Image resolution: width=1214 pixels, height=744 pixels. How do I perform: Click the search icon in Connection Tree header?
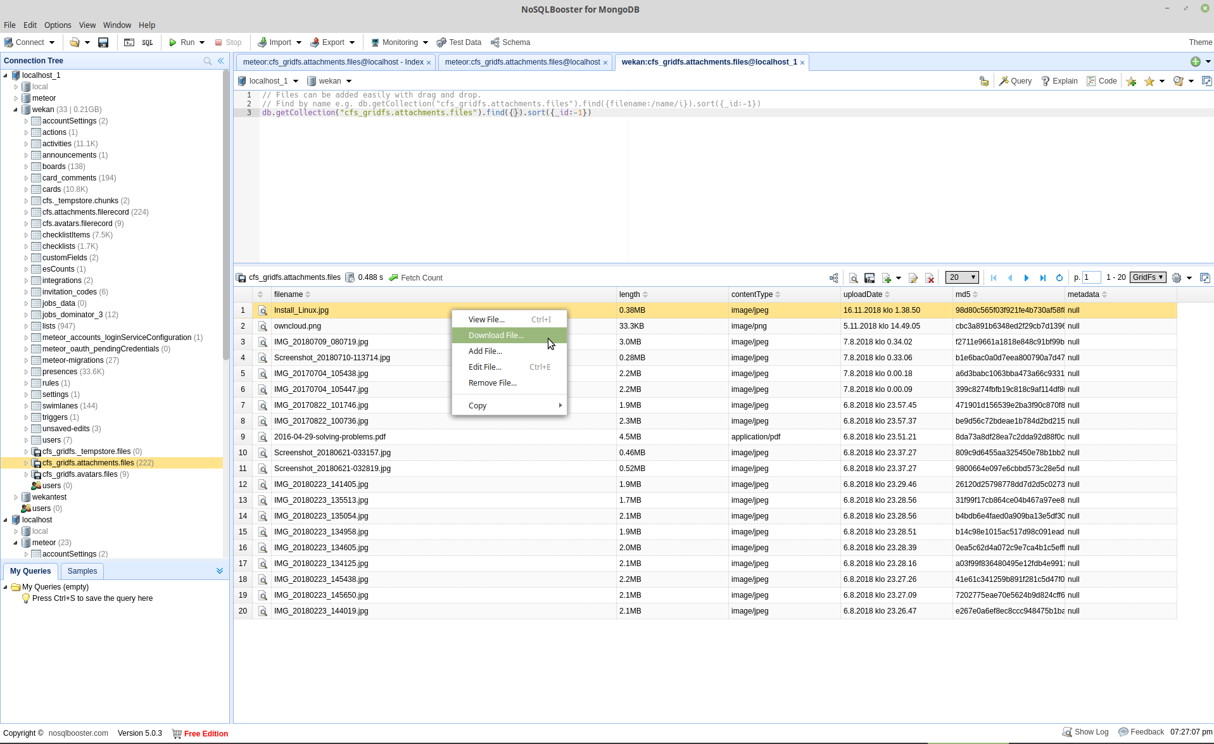coord(207,61)
